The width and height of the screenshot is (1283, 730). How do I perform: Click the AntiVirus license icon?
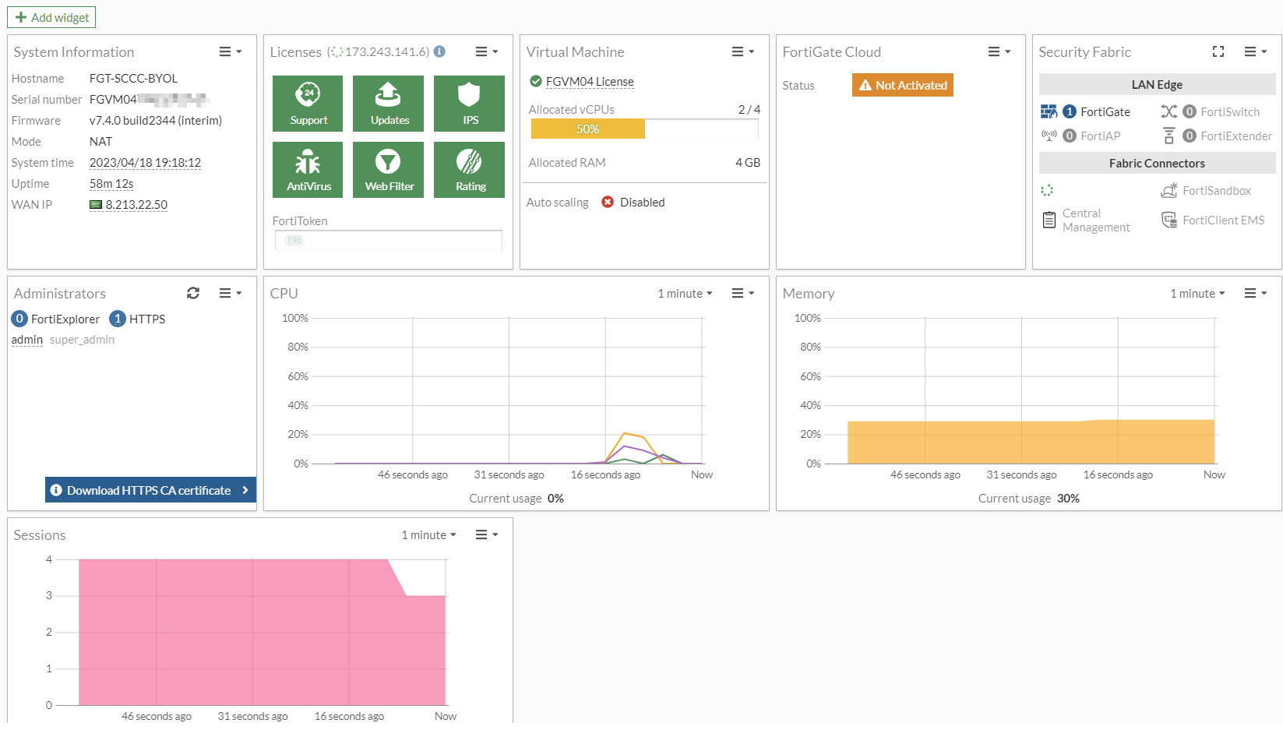click(308, 169)
